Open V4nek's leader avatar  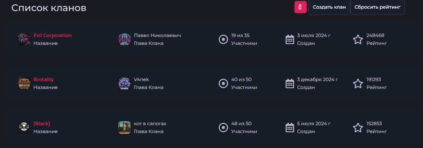click(124, 83)
